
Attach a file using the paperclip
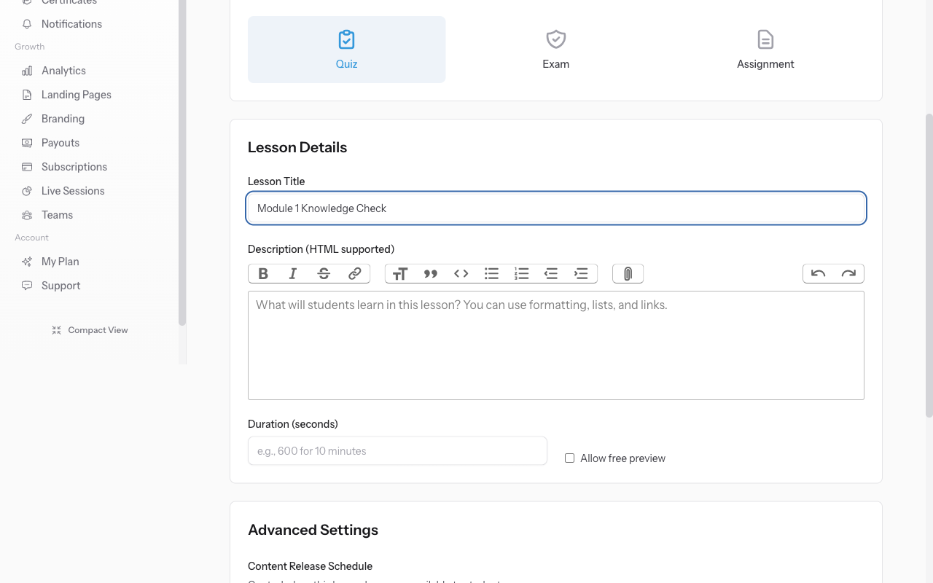pyautogui.click(x=628, y=273)
